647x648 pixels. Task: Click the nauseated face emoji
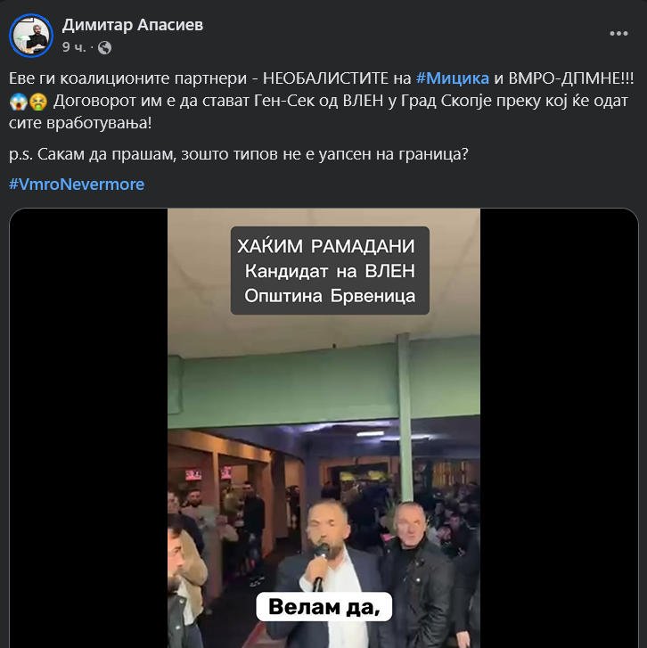pyautogui.click(x=38, y=102)
